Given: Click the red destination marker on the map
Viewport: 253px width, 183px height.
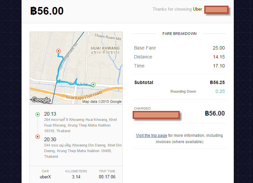Looking at the screenshot, I should (58, 51).
